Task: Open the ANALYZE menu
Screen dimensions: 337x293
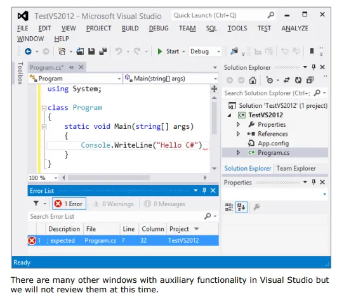Action: pos(294,29)
